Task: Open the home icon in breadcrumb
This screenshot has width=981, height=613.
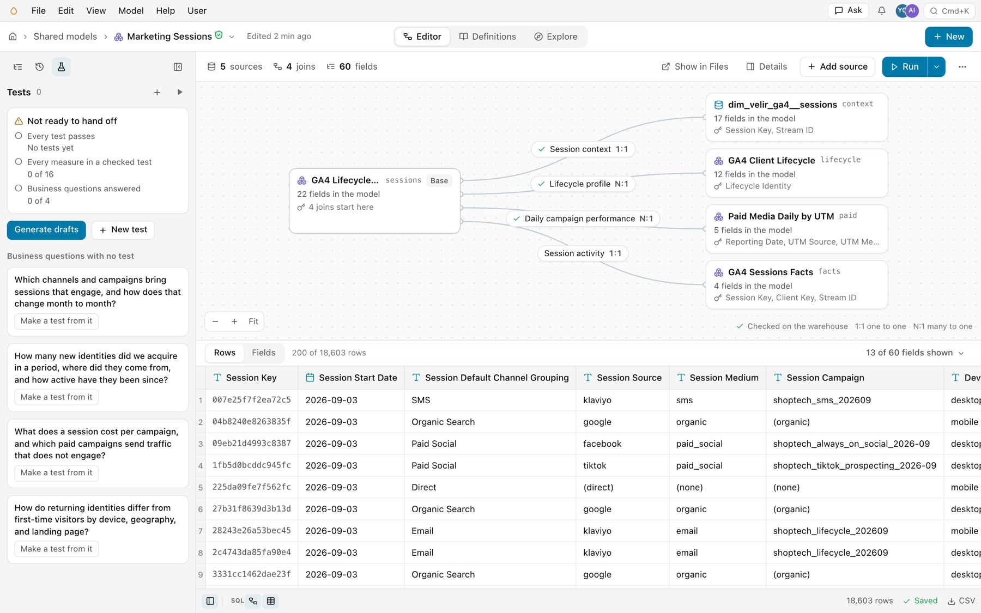Action: click(13, 37)
